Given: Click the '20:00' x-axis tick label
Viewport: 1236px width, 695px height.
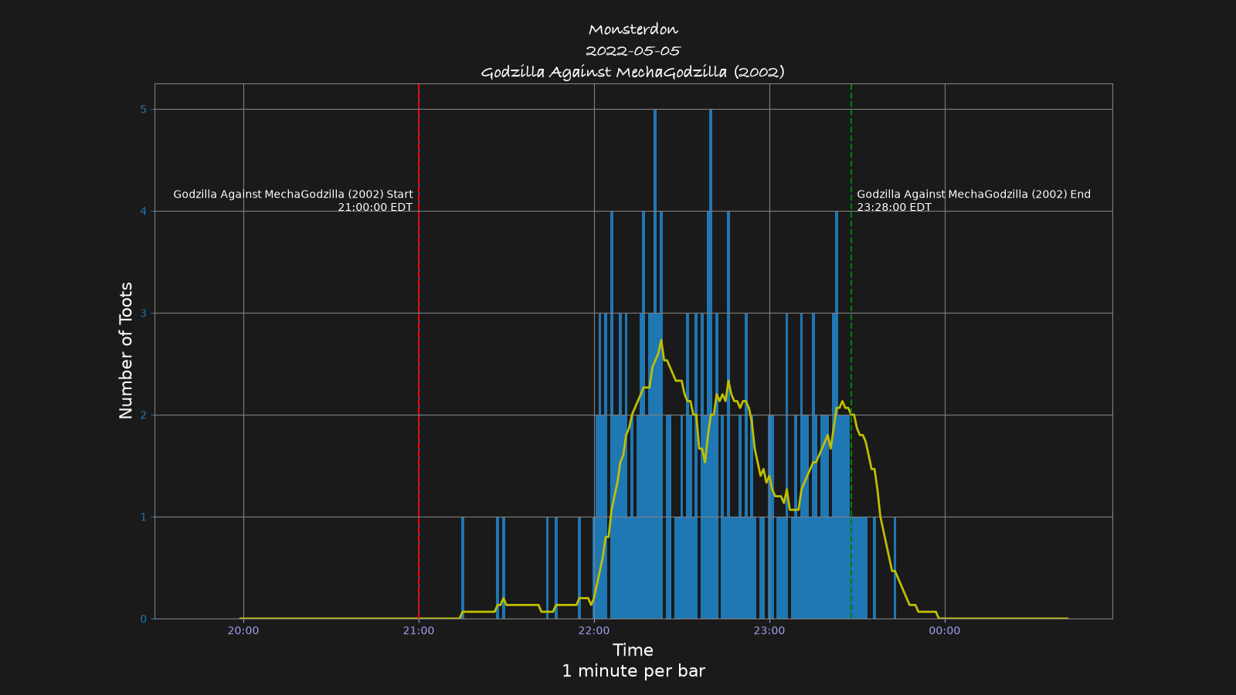Looking at the screenshot, I should click(x=243, y=631).
